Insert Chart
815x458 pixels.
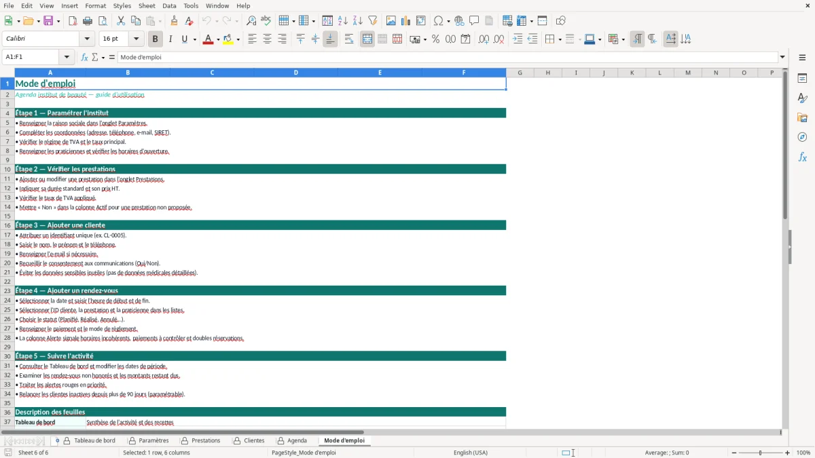[406, 21]
